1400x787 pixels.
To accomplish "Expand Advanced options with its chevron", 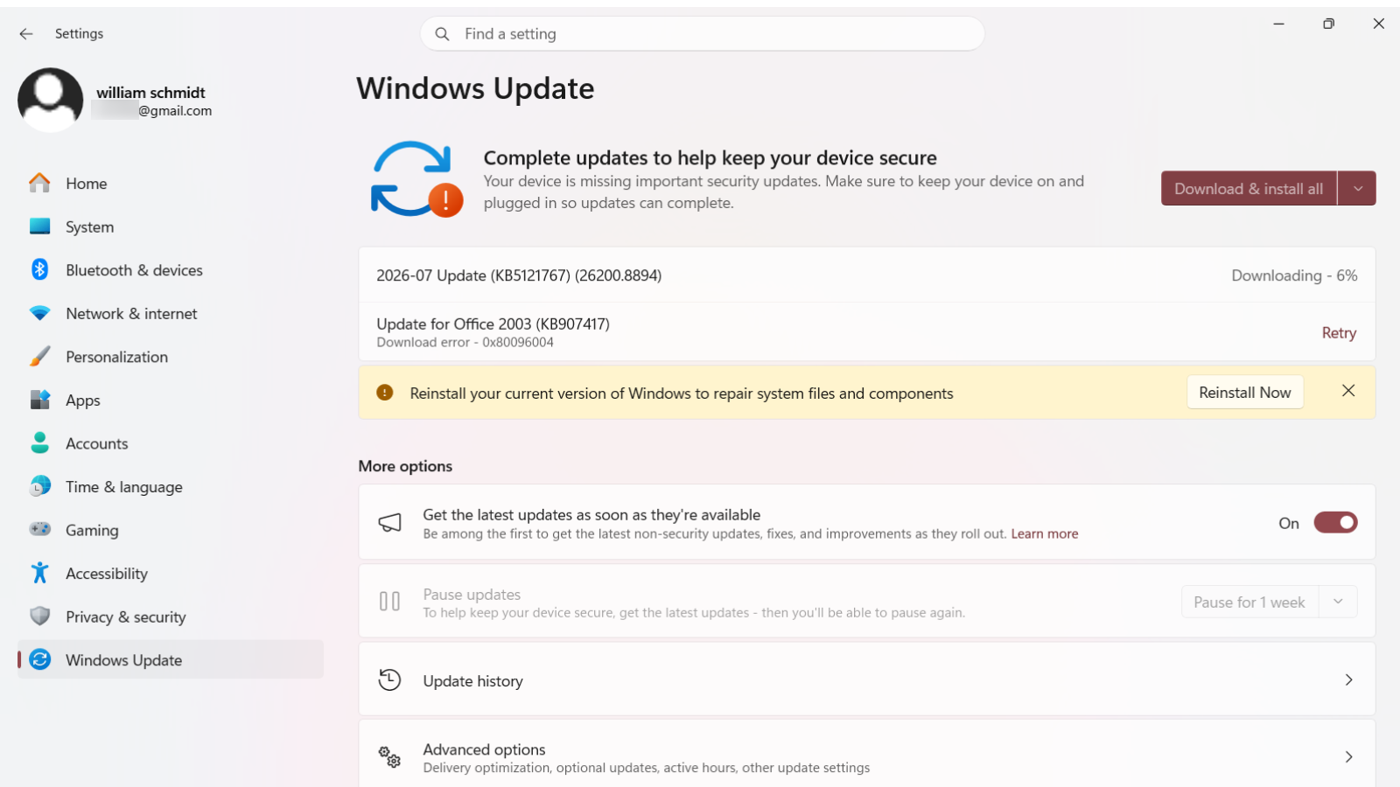I will click(1348, 756).
